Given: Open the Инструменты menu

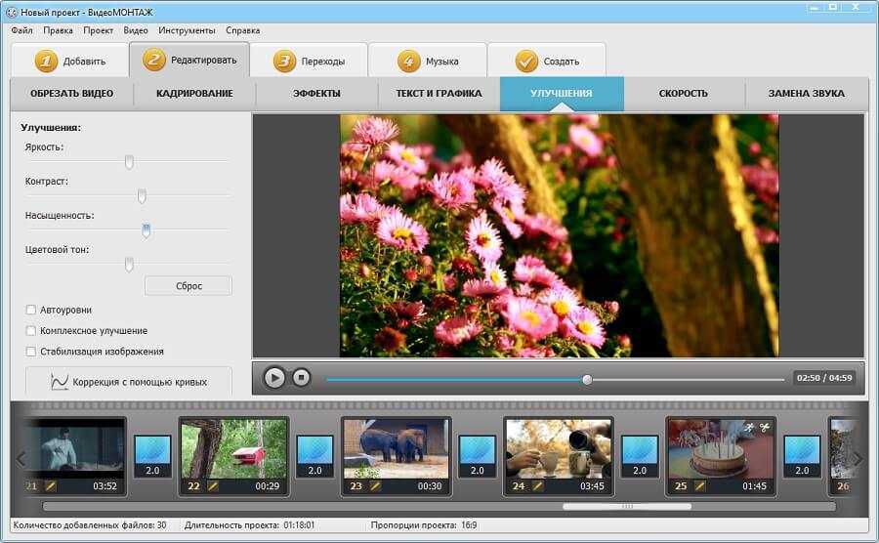Looking at the screenshot, I should 187,30.
